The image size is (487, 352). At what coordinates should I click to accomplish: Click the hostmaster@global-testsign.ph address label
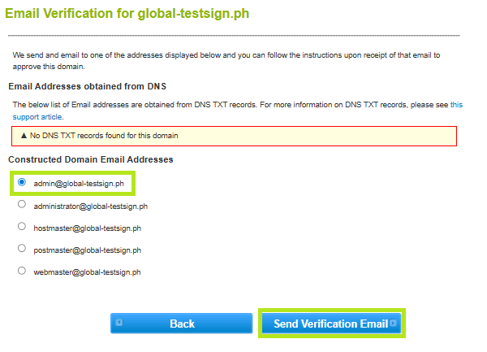click(87, 228)
